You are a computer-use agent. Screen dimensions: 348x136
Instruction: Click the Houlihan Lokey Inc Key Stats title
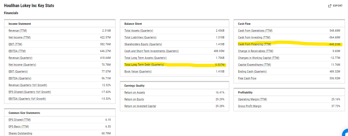(29, 5)
